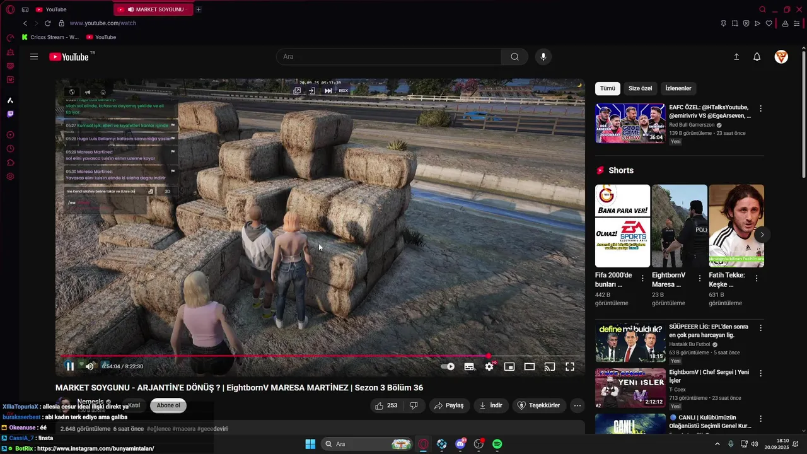Pause the video
Screen dimensions: 807x454
tap(70, 366)
